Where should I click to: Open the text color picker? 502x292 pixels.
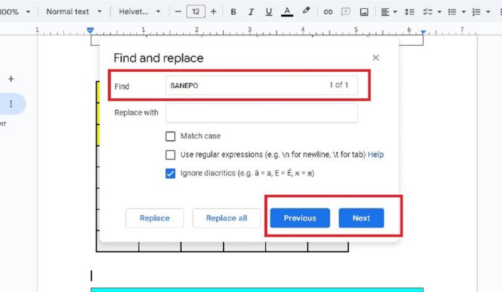(x=287, y=12)
